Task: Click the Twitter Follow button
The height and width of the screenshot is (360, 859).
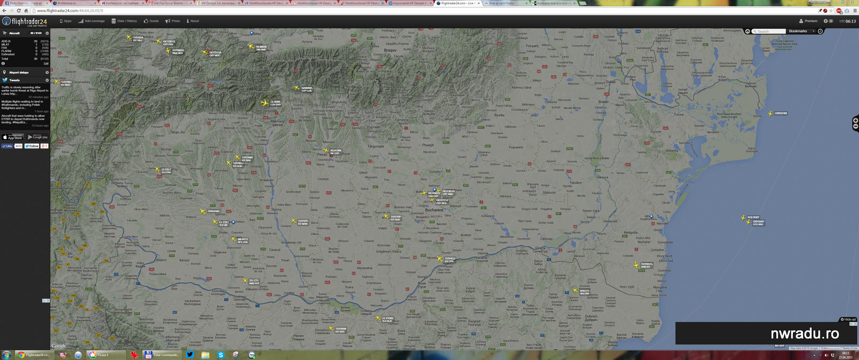Action: [32, 146]
